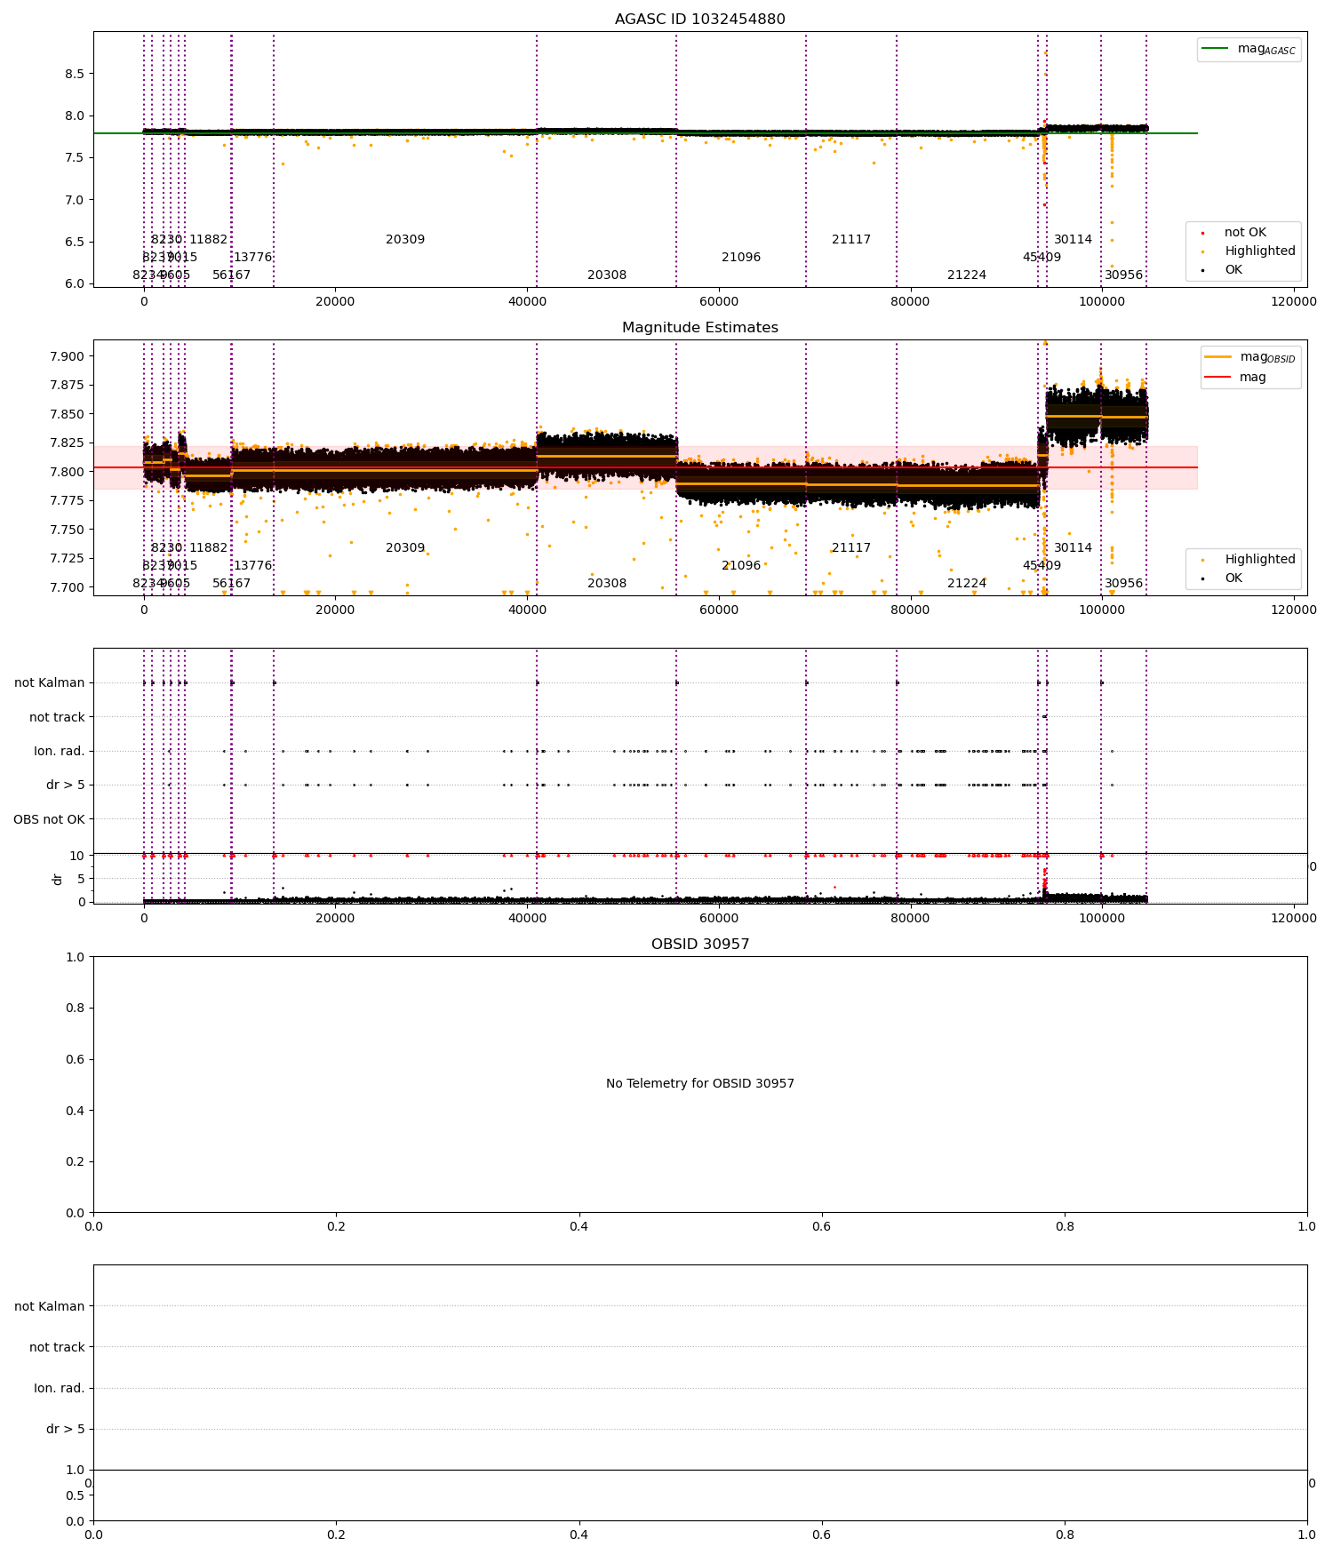Click "dr > 5" axis label in third plot
The width and height of the screenshot is (1333, 1555).
click(66, 785)
